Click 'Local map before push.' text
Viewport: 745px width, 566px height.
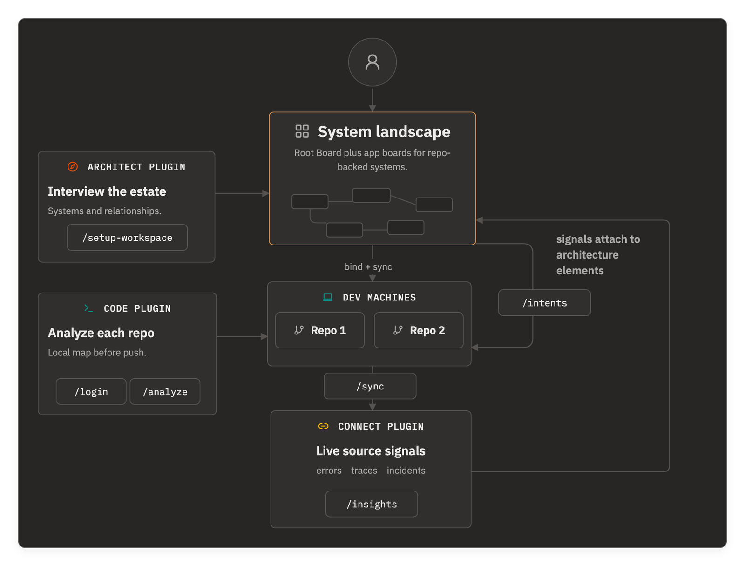coord(97,353)
